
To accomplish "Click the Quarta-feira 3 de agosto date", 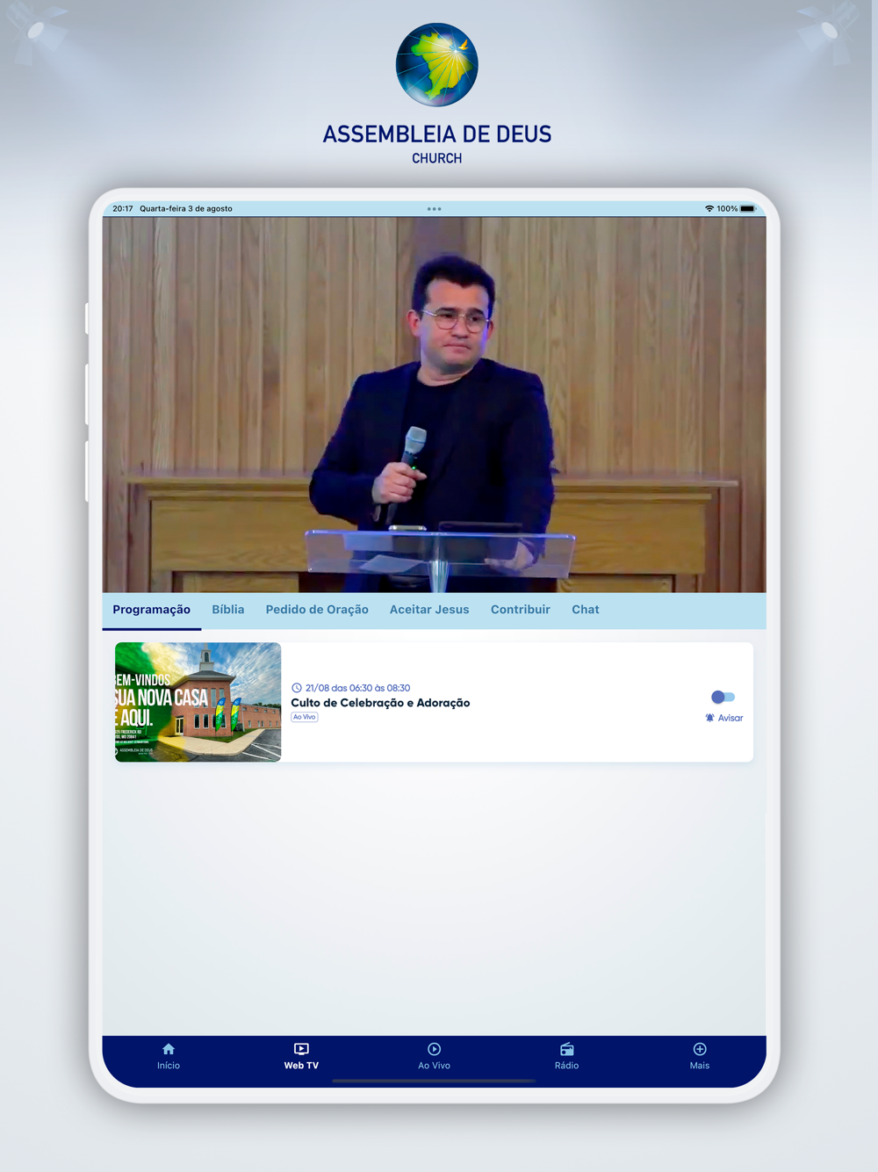I will [186, 209].
